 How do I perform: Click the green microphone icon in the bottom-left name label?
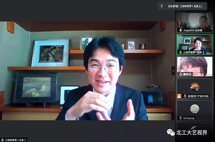[2, 140]
